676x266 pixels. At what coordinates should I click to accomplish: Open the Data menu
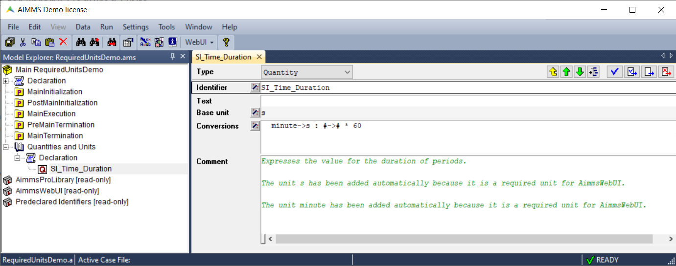pos(83,27)
